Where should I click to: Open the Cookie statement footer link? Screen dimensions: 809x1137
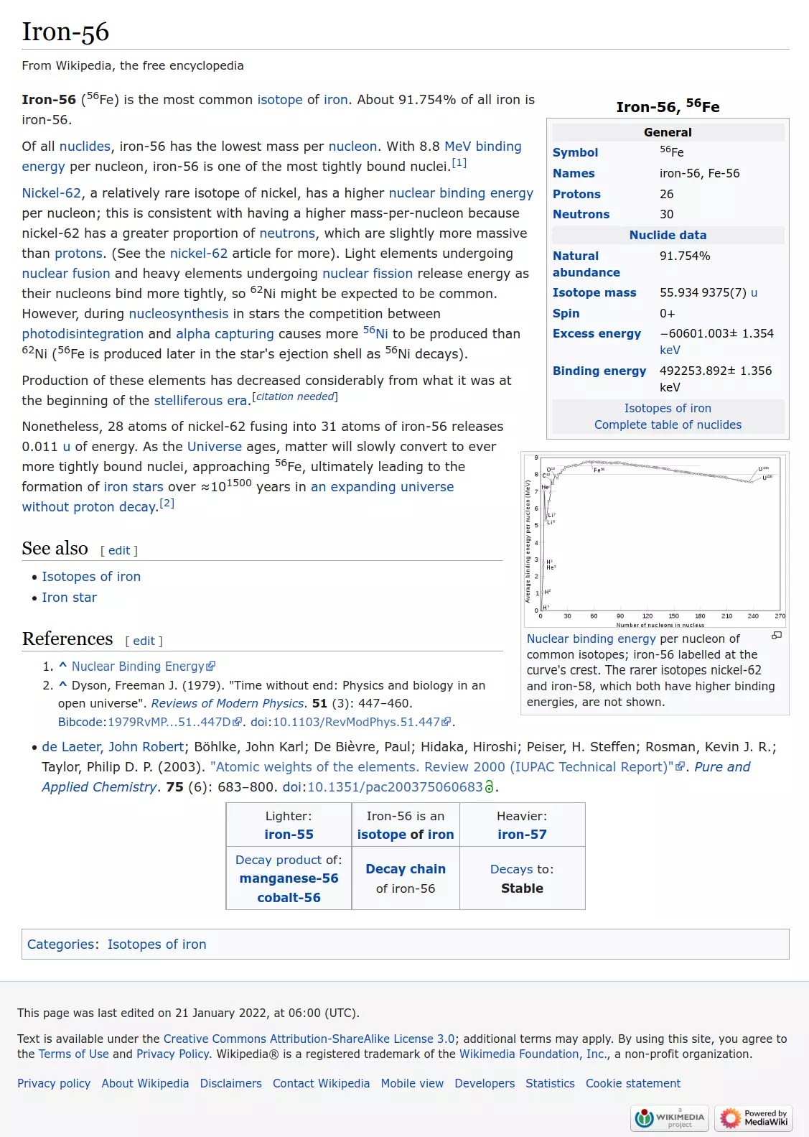(x=632, y=1083)
